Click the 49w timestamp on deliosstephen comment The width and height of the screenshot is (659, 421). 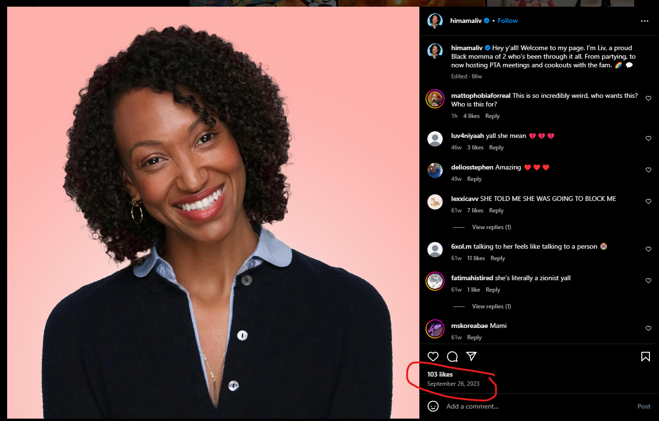click(x=457, y=179)
